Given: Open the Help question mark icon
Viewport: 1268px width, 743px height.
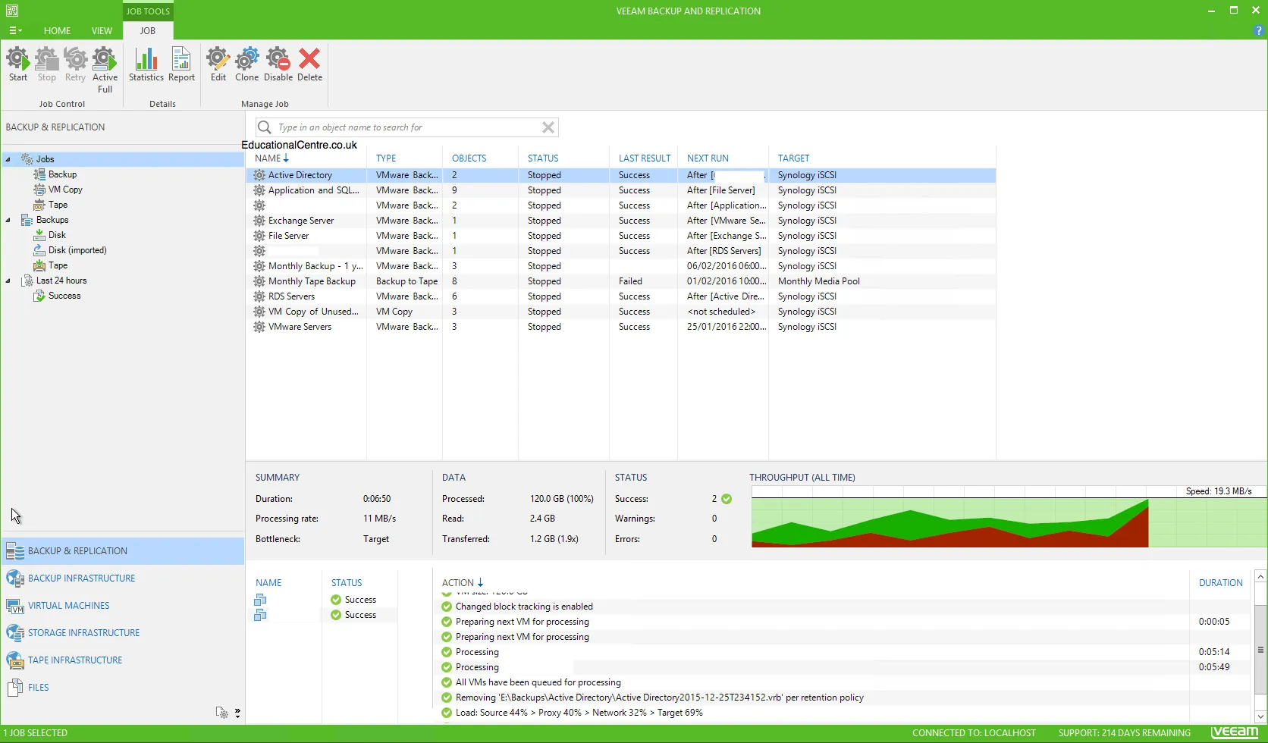Looking at the screenshot, I should click(1260, 31).
